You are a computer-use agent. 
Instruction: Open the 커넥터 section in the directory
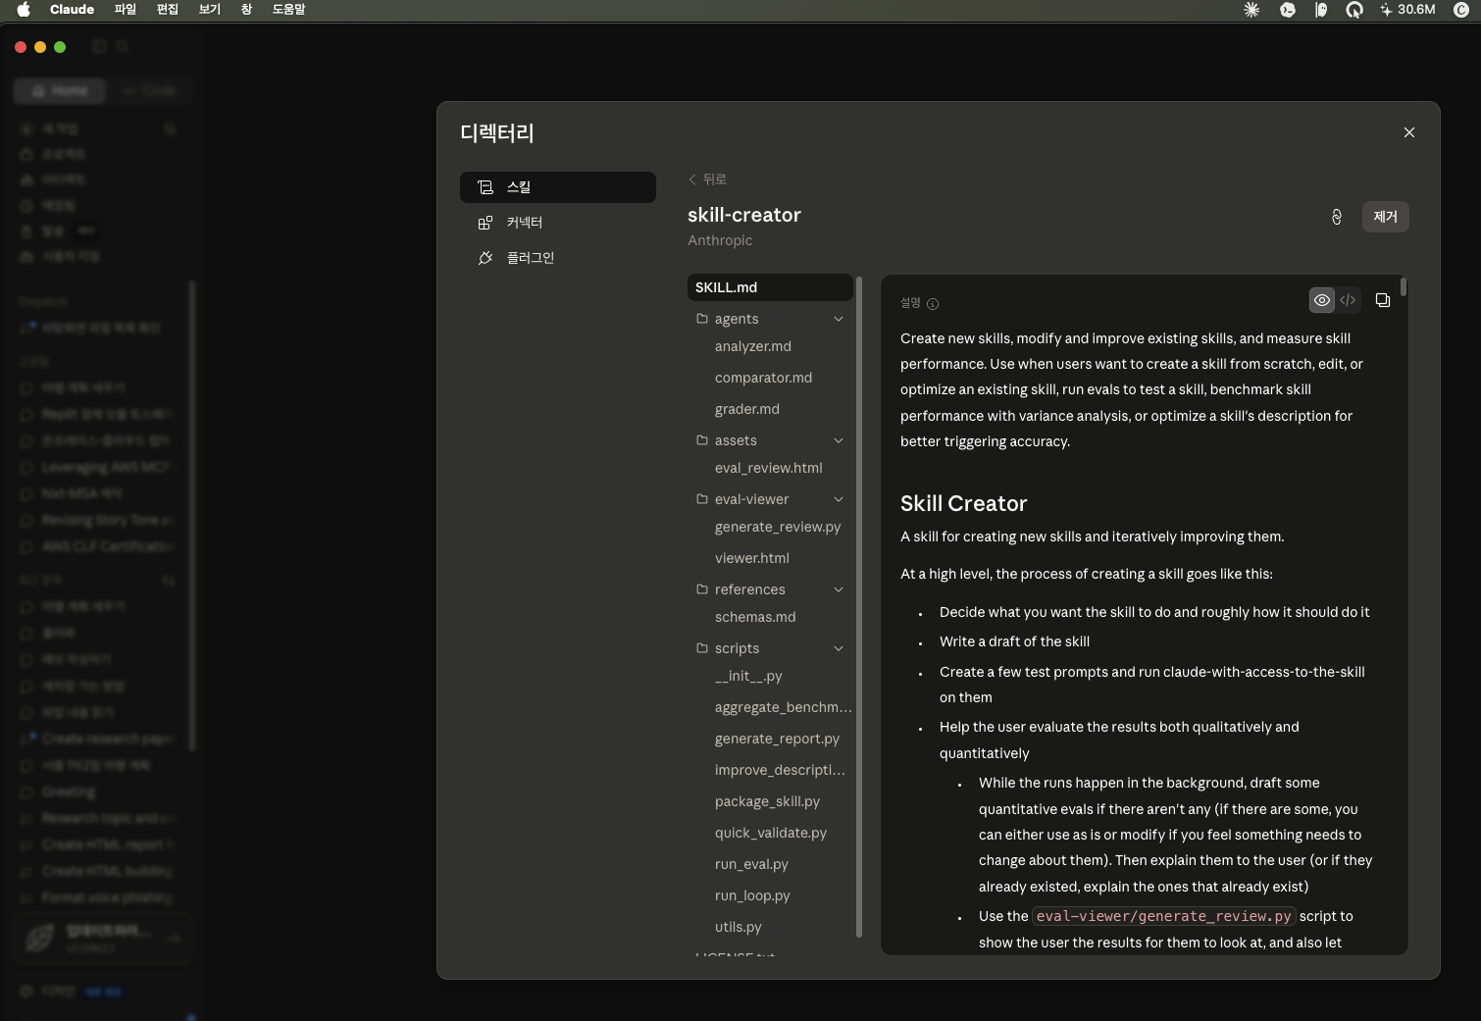coord(558,223)
